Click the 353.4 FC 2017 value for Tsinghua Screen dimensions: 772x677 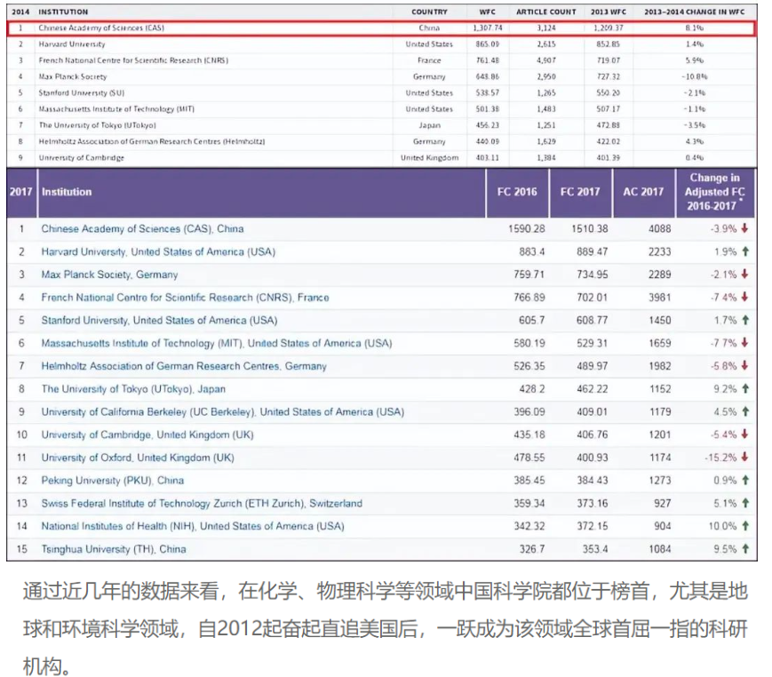pos(595,549)
